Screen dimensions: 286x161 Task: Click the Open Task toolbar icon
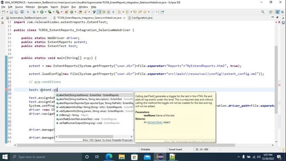tap(85, 12)
